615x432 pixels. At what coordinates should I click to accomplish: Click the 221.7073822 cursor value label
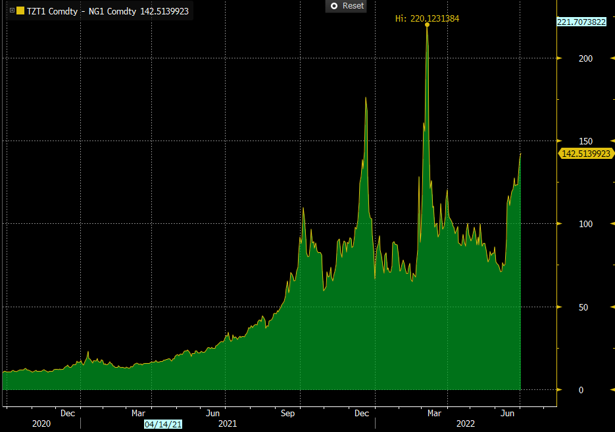click(581, 22)
